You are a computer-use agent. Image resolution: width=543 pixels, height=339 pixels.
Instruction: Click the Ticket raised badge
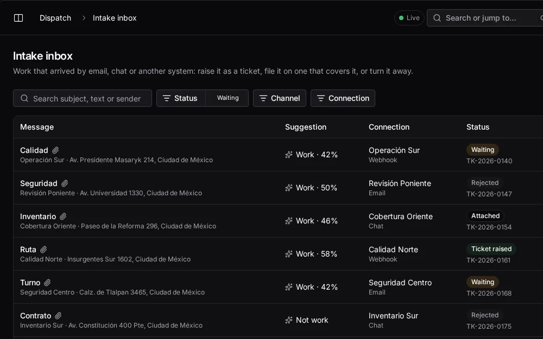click(x=491, y=249)
